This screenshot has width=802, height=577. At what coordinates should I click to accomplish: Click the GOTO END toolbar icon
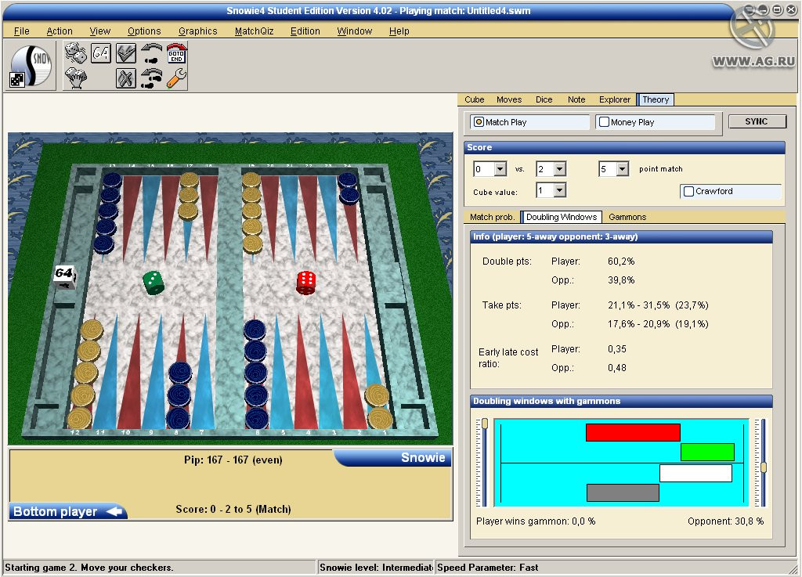click(x=176, y=53)
